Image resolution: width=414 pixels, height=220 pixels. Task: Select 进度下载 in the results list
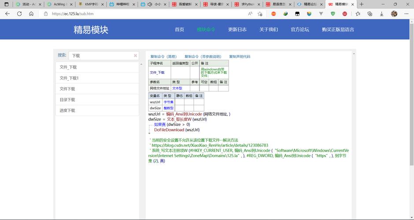click(x=97, y=110)
